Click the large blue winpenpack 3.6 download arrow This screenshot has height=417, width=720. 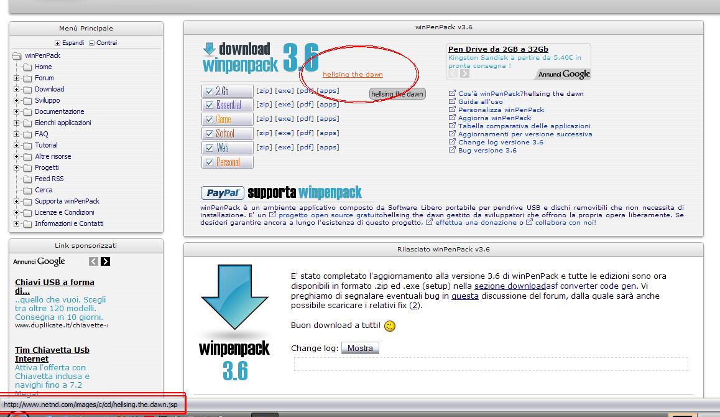[x=234, y=297]
